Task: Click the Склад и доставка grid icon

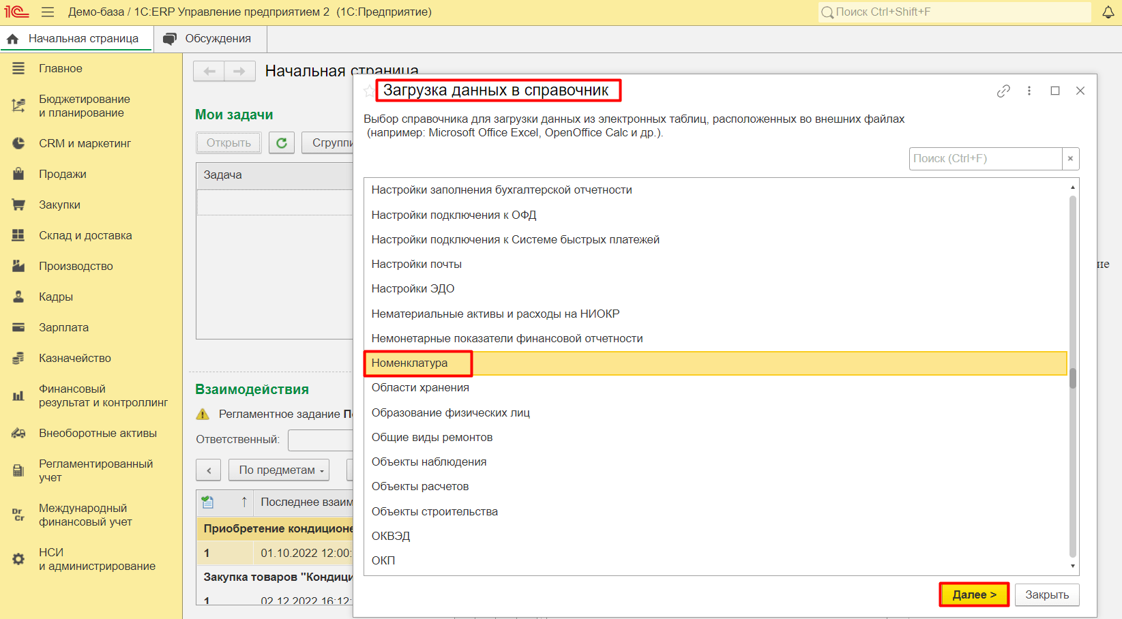Action: coord(18,235)
